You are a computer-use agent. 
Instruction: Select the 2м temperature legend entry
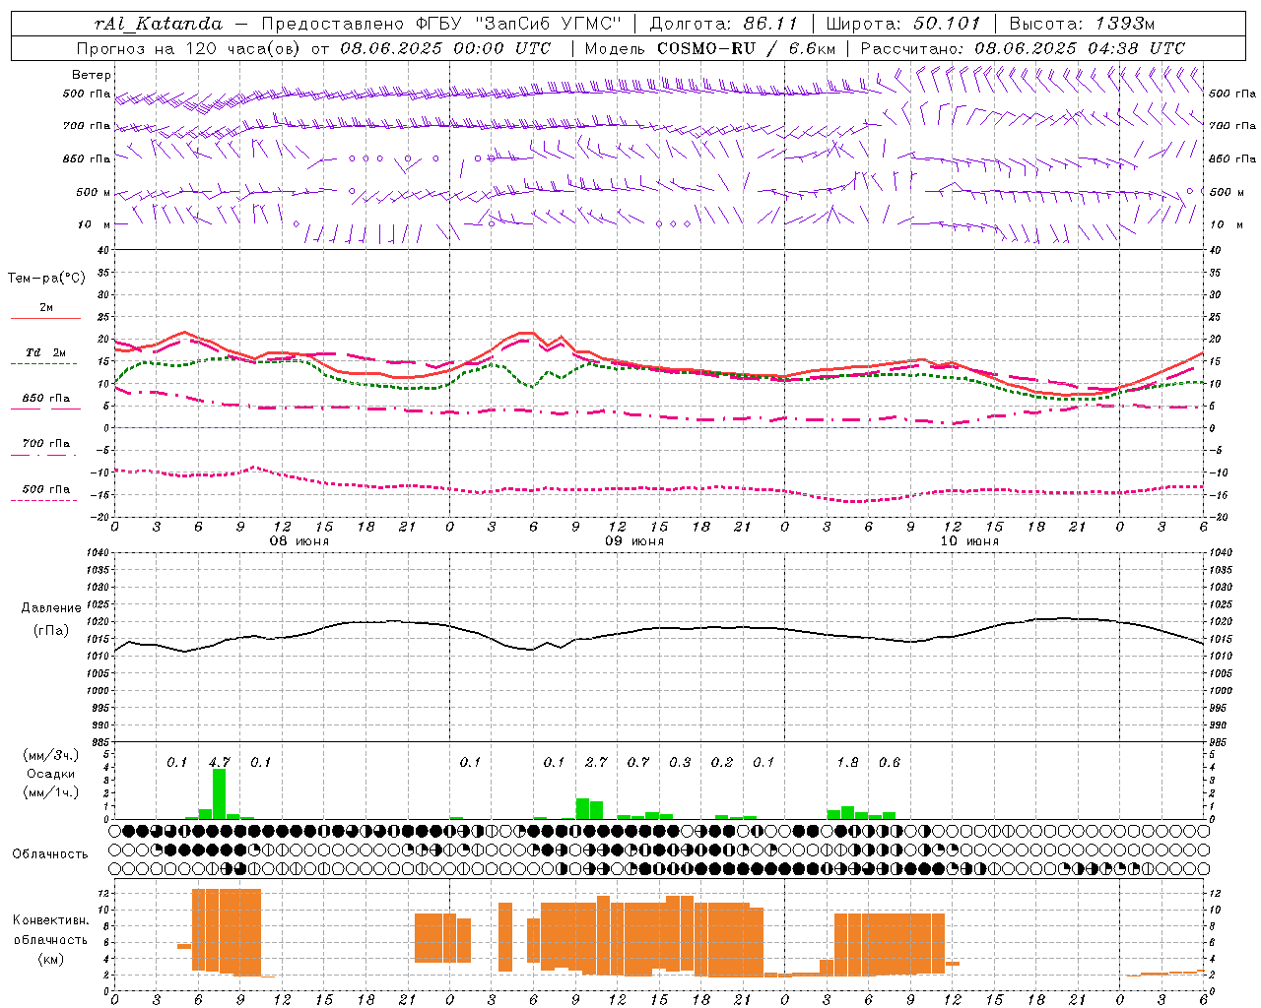pos(46,307)
